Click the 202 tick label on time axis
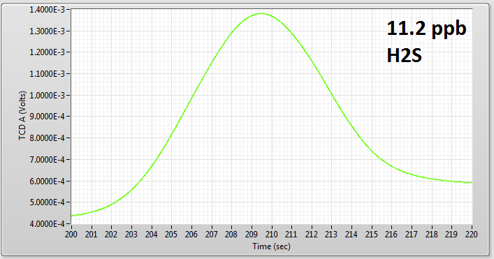The height and width of the screenshot is (259, 494). [111, 235]
